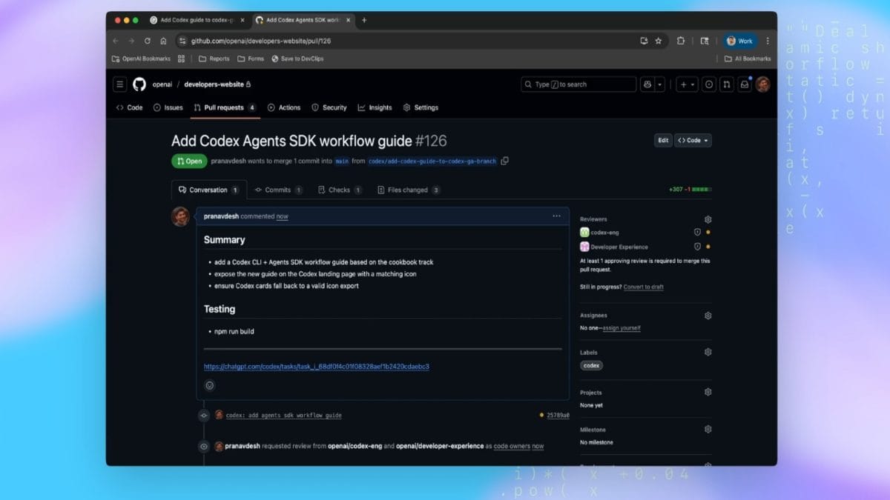
Task: Select the Checks tab
Action: (340, 190)
